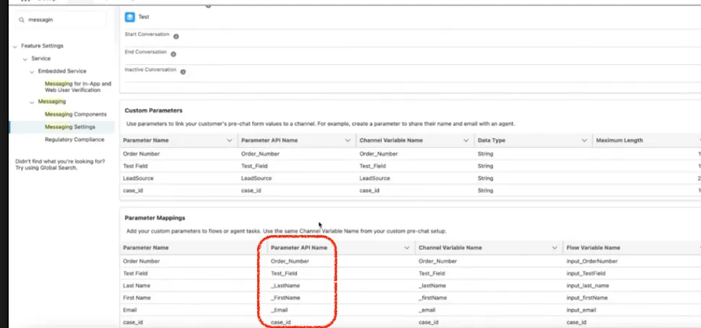
Task: Open Messaging for In-App and Web User Verification
Action: coord(78,87)
